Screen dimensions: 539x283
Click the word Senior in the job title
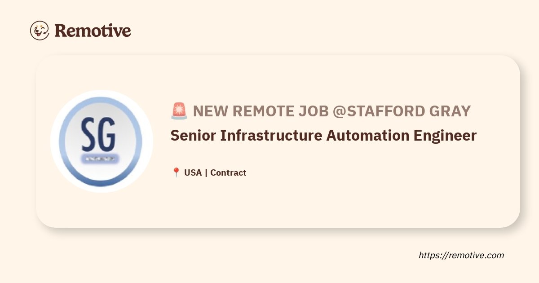point(193,135)
